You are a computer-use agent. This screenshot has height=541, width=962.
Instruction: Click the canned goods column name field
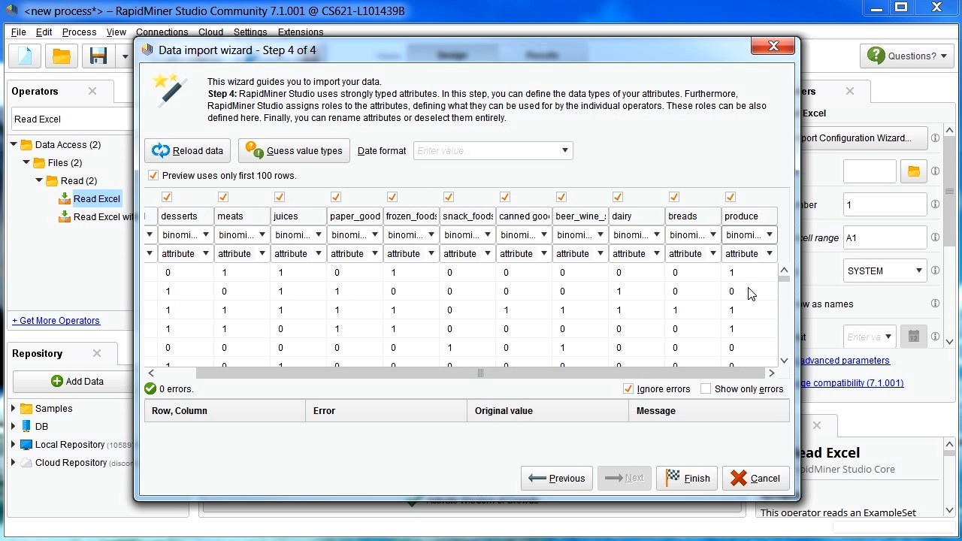(x=524, y=216)
